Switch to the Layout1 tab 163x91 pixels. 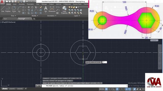12,89
